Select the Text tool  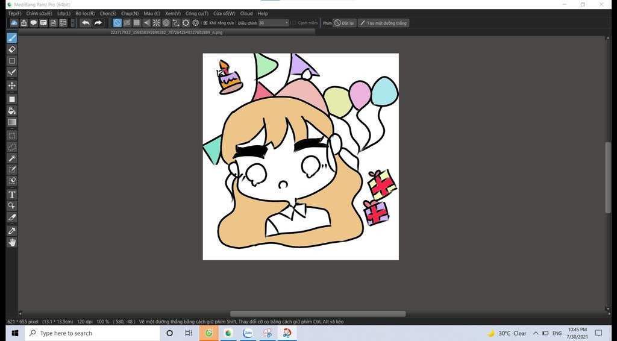[x=12, y=194]
